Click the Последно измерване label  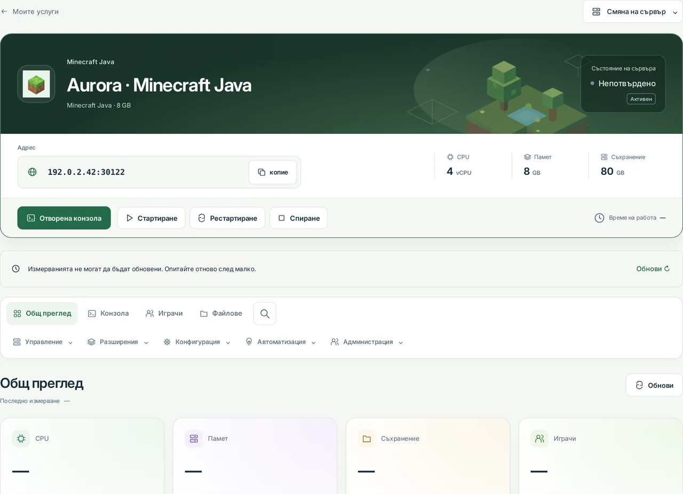tap(30, 401)
